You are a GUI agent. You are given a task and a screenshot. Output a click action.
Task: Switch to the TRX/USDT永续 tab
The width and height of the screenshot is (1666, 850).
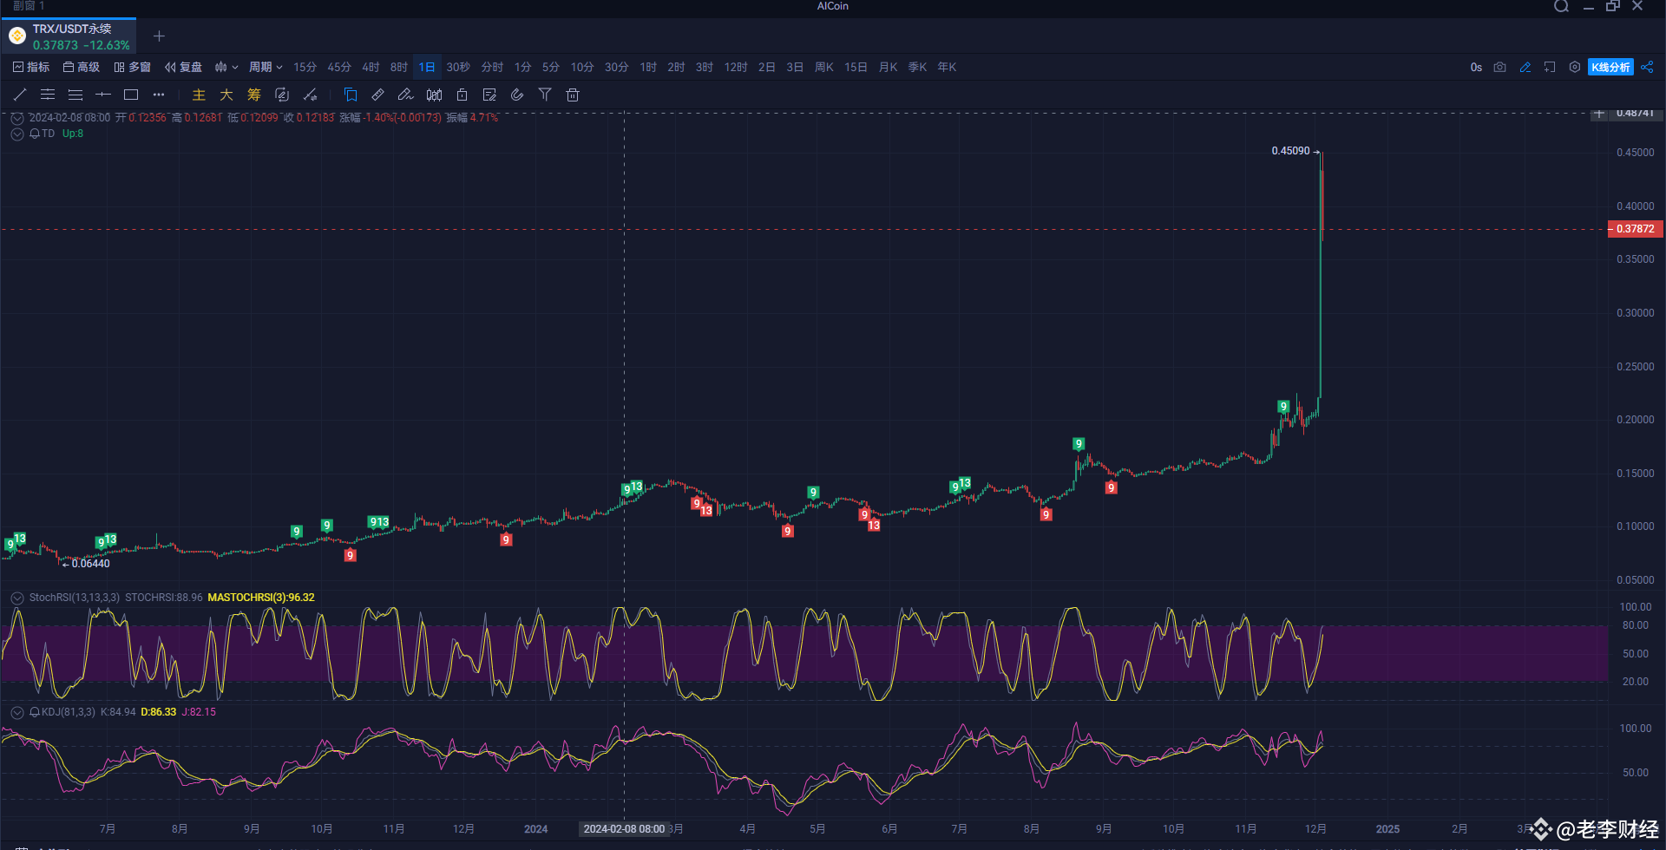(69, 36)
